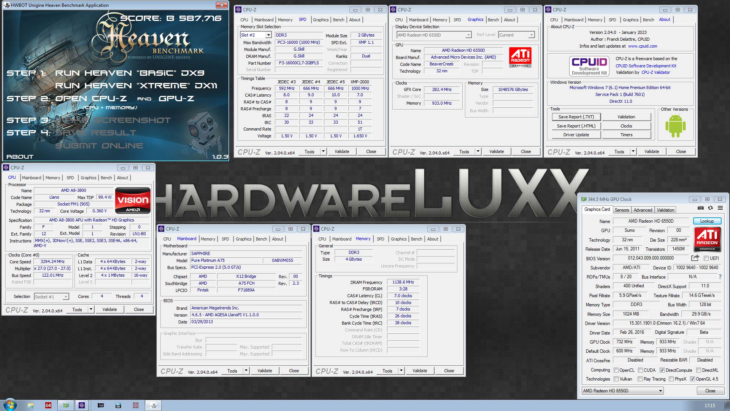Image resolution: width=730 pixels, height=411 pixels.
Task: Toggle the UEFI checkbox in GPU-Z
Action: (x=706, y=258)
